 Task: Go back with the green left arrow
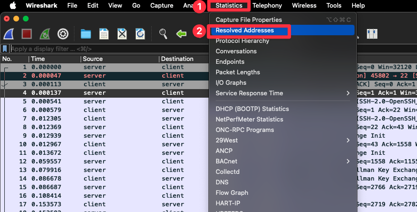click(181, 34)
